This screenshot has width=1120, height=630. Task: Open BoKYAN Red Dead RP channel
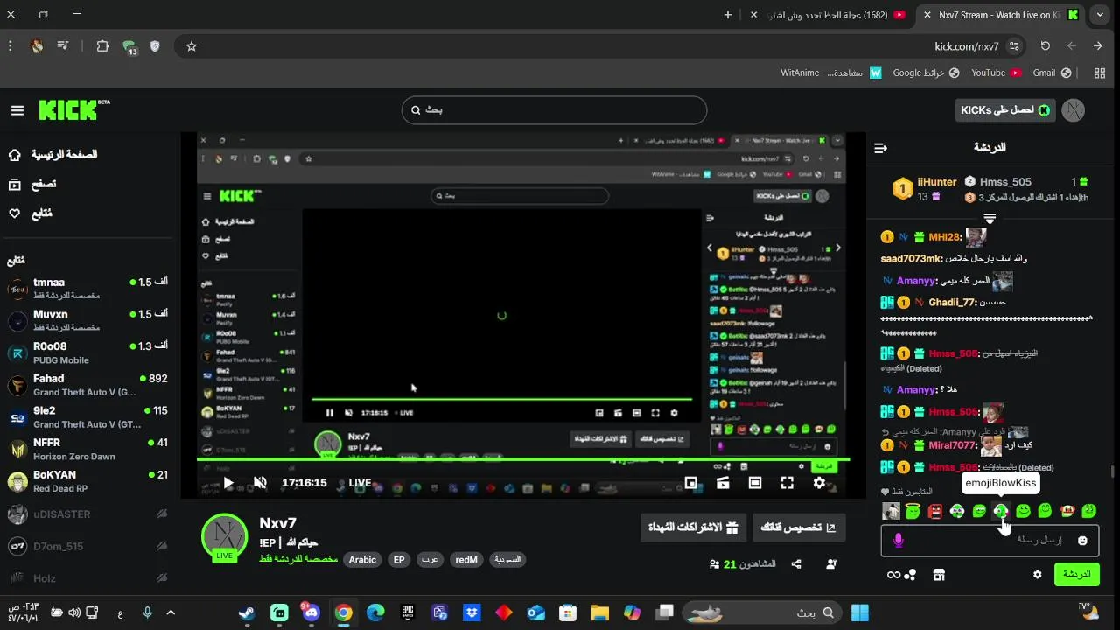click(87, 481)
